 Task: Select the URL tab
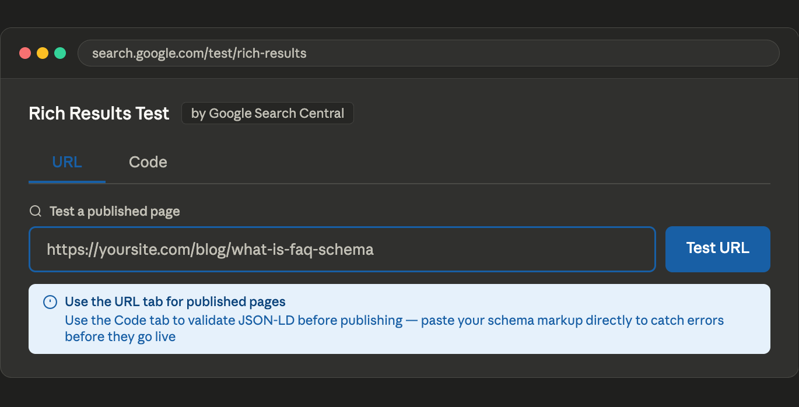(x=67, y=162)
